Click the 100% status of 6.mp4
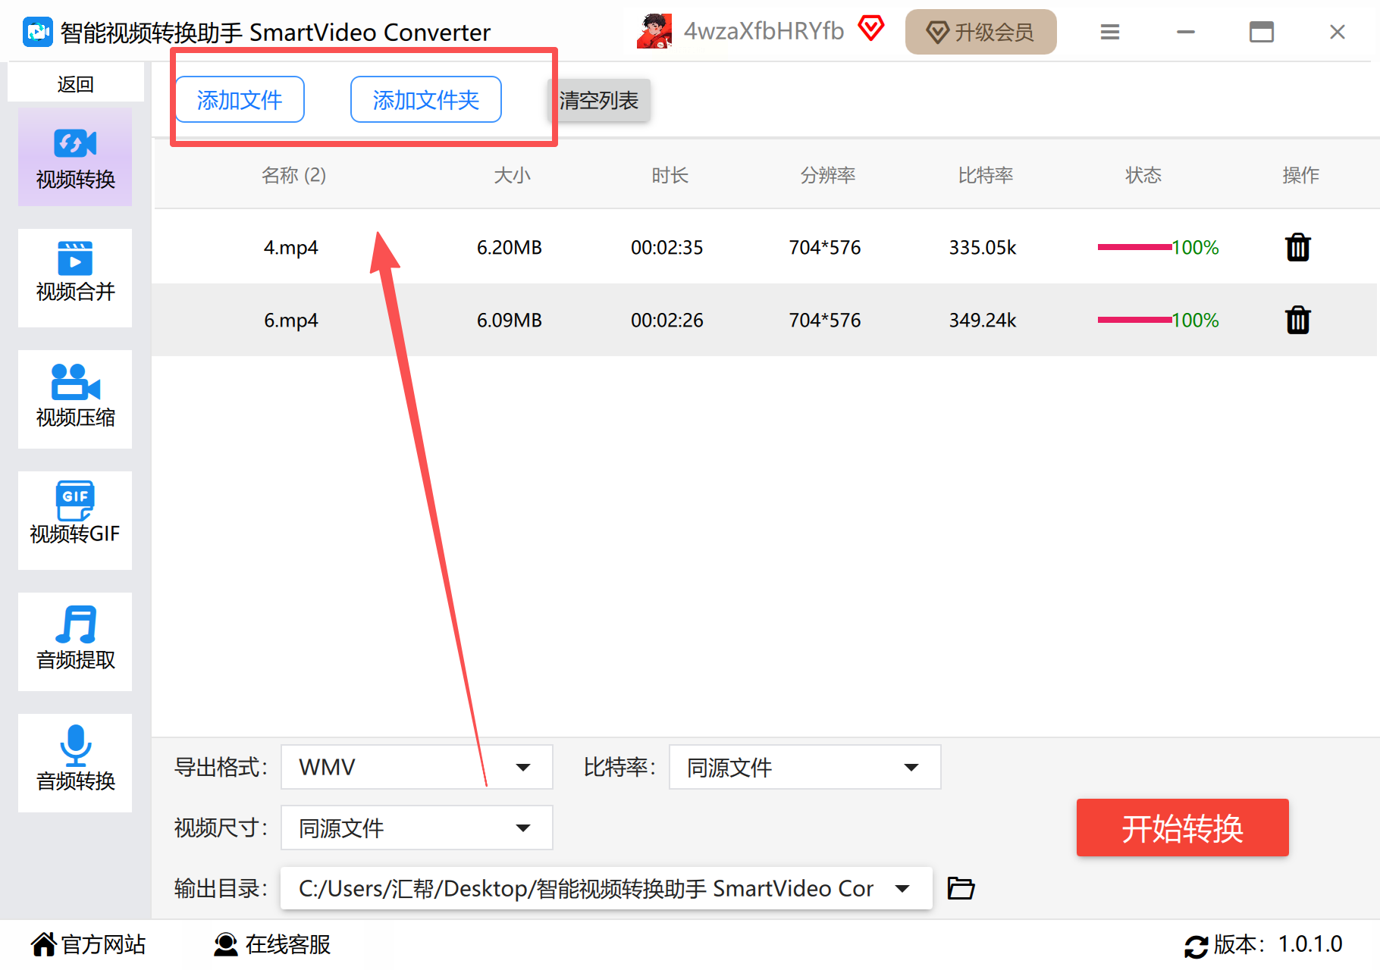The width and height of the screenshot is (1380, 970). point(1196,321)
